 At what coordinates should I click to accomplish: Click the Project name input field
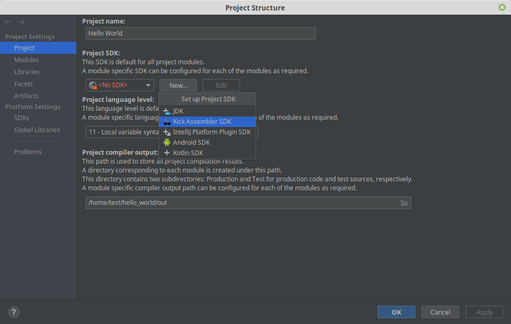click(201, 33)
